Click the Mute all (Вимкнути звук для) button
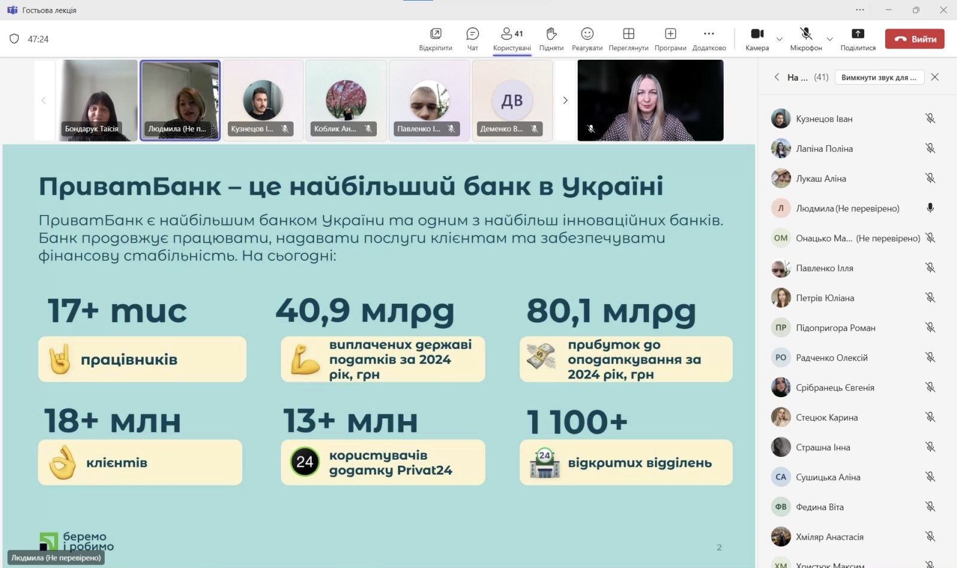 pyautogui.click(x=879, y=77)
